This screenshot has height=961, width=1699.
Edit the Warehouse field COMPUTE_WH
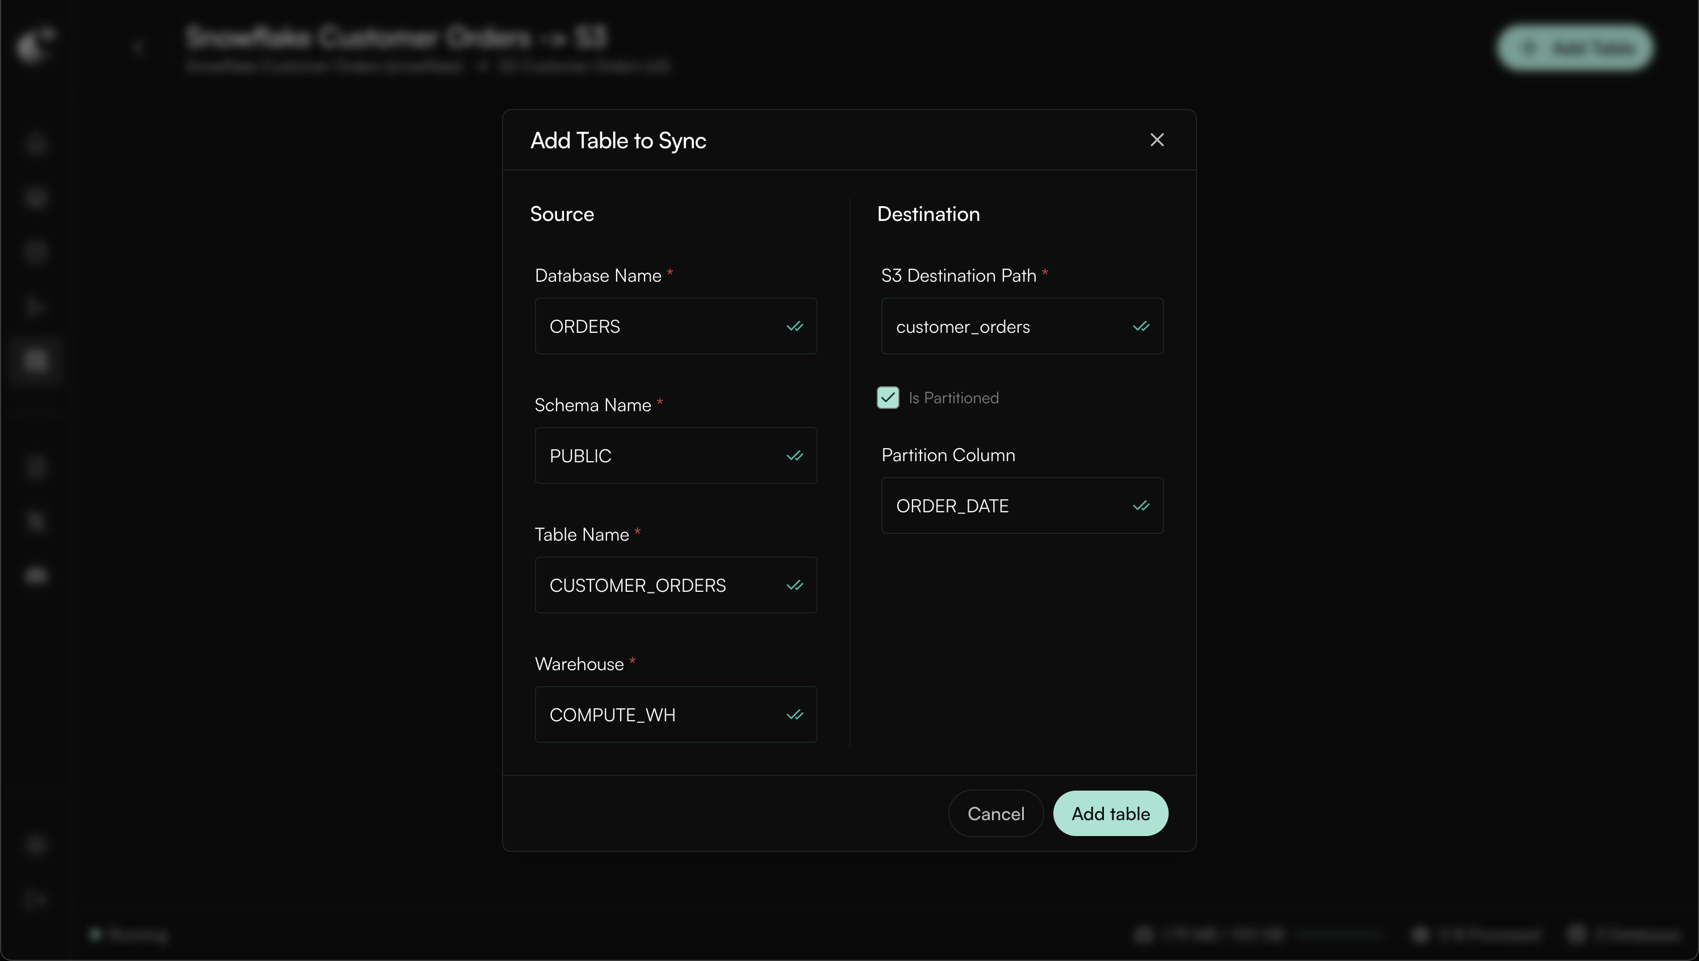point(676,714)
